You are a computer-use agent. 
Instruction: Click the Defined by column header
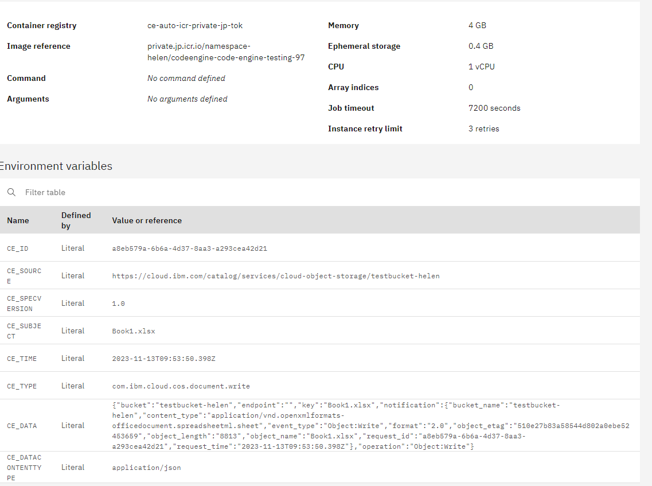tap(76, 220)
